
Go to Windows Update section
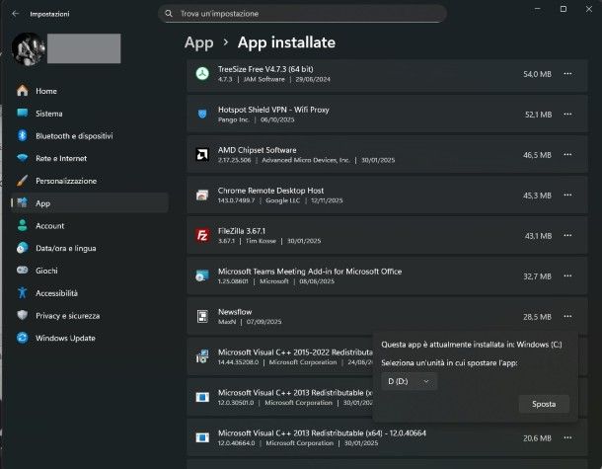90,338
